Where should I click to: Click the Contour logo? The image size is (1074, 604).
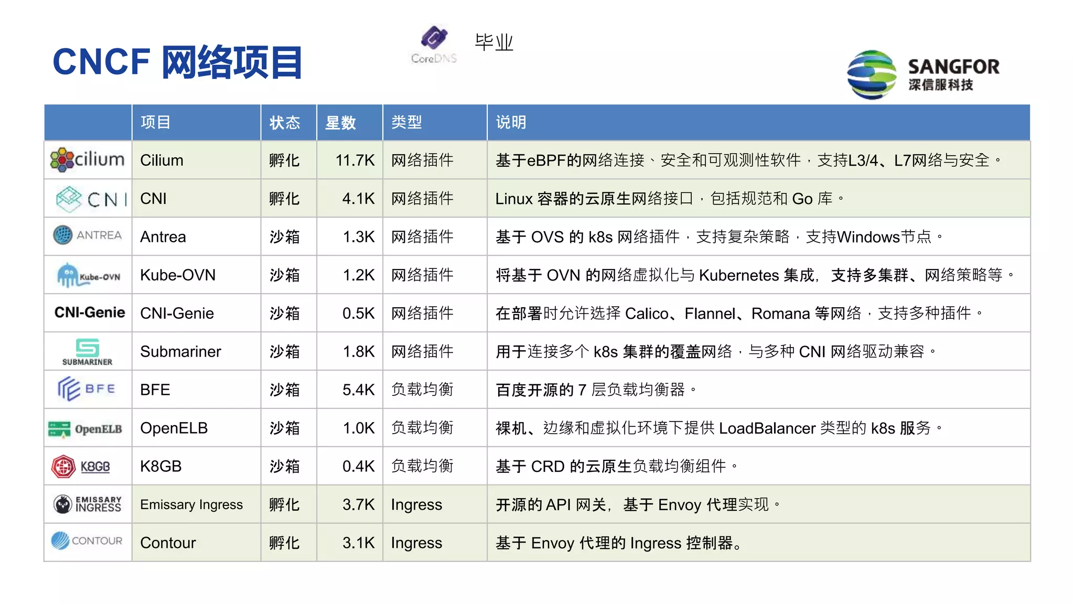tap(87, 541)
